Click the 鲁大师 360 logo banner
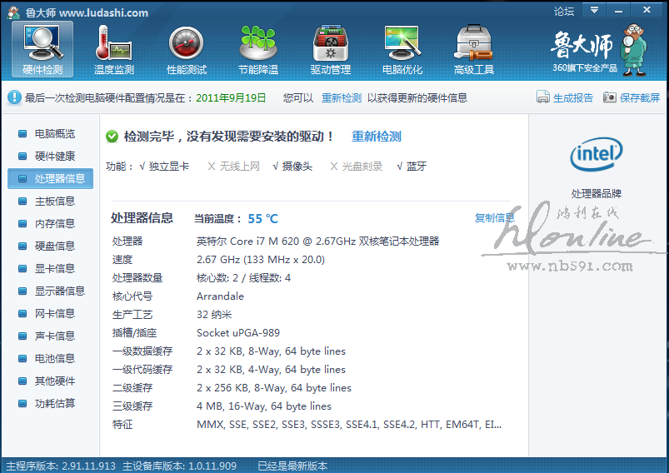Viewport: 669px width, 473px height. [x=599, y=49]
